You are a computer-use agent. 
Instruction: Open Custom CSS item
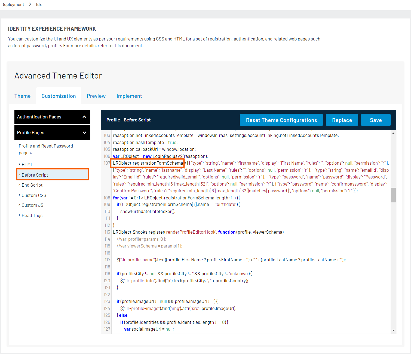point(34,195)
